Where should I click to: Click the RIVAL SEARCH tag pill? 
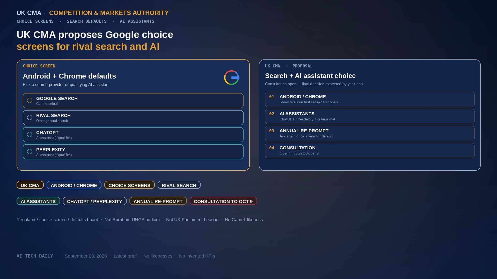[179, 185]
